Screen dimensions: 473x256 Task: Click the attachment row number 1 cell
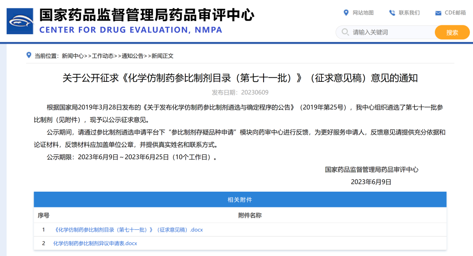(43, 230)
